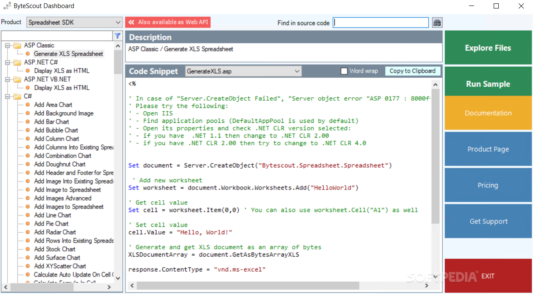Viewport: 534px width, 294px height.
Task: Copy the code with Copy to Clipboard
Action: (413, 71)
